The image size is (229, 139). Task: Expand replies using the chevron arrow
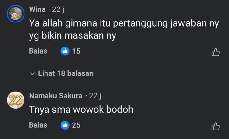32,73
